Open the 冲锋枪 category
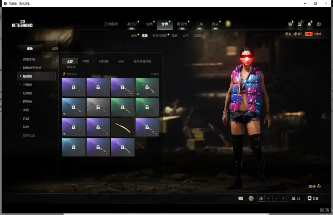The image size is (333, 215). pos(27,85)
